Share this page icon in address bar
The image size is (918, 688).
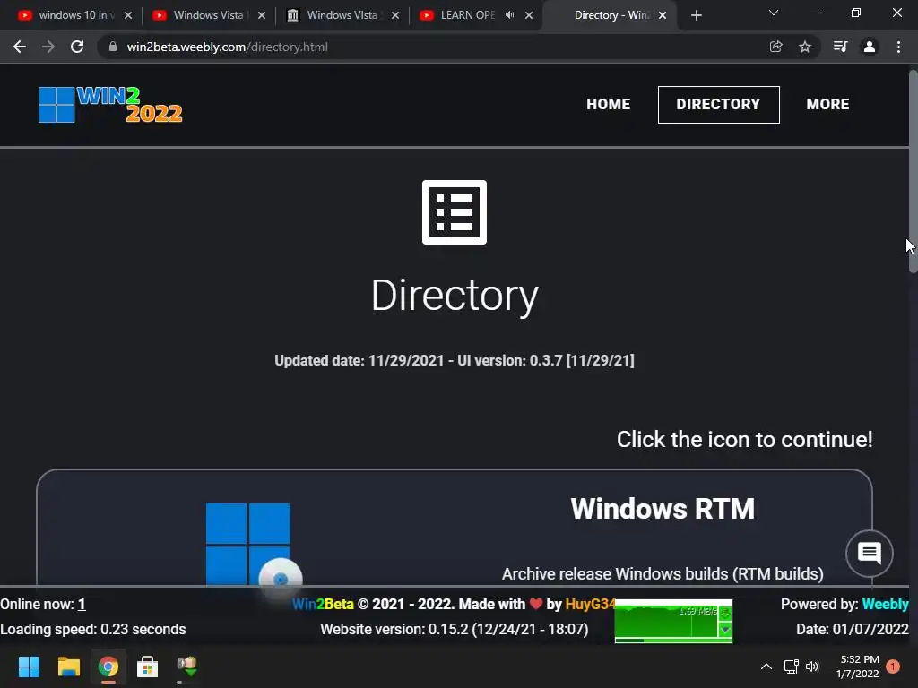pyautogui.click(x=775, y=47)
